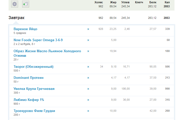The width and height of the screenshot is (177, 120).
Task: Open Увелка Крупа Гречневая link
Action: [x=34, y=89]
